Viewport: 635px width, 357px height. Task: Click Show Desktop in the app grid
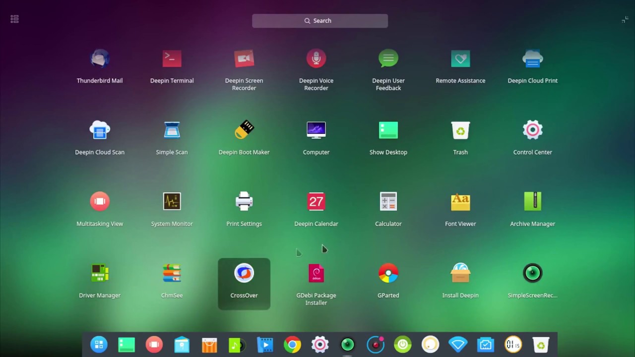[x=388, y=130]
